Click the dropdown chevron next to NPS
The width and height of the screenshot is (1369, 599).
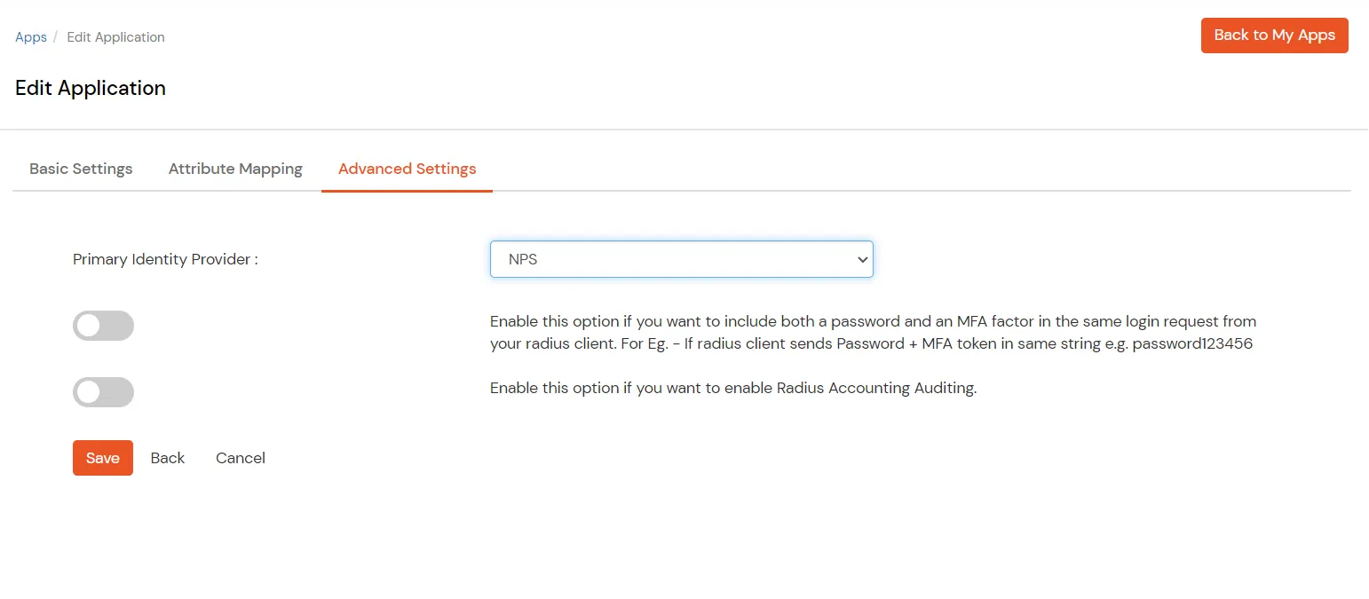(x=861, y=259)
